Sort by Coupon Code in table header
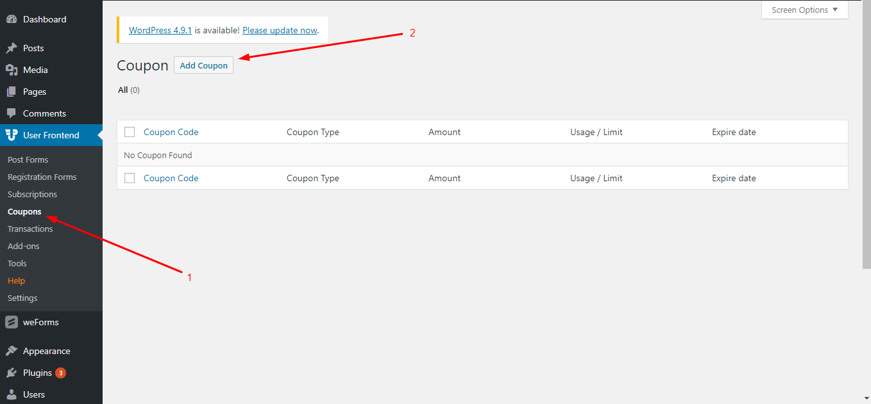Viewport: 871px width, 404px height. (171, 132)
